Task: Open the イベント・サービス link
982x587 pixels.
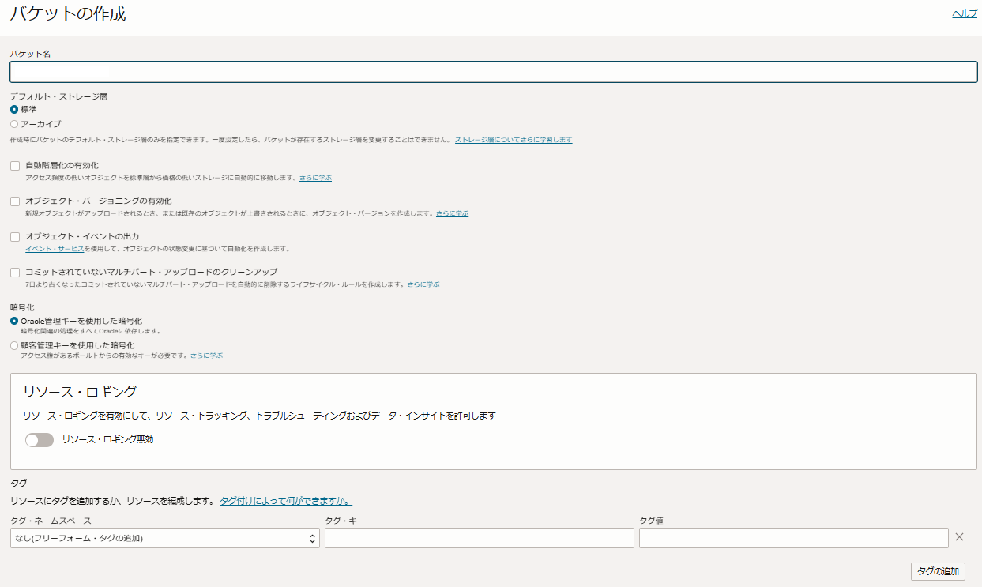Action: coord(55,249)
